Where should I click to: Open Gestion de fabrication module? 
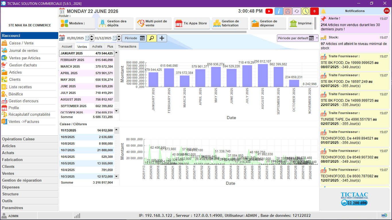tap(230, 23)
